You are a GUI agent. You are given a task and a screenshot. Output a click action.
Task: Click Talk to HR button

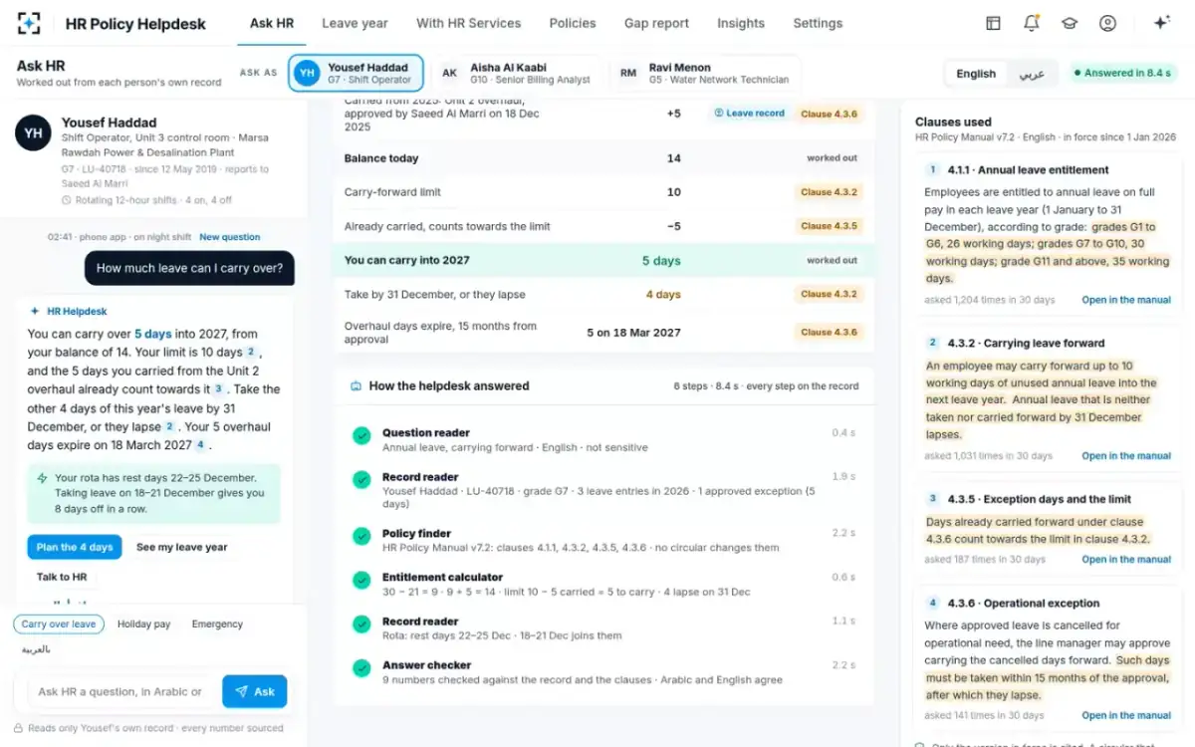[62, 577]
